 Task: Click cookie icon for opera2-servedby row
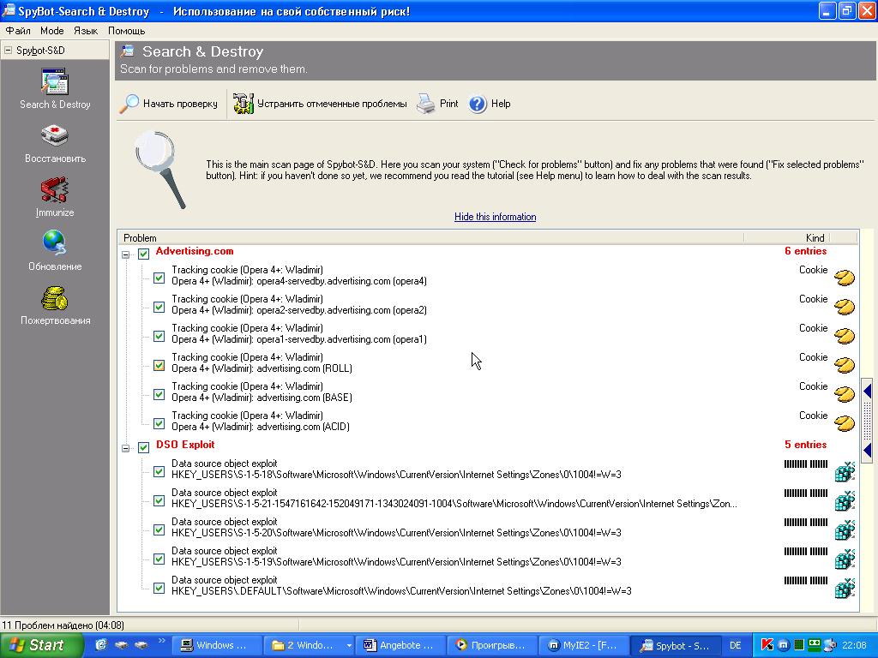pos(845,307)
